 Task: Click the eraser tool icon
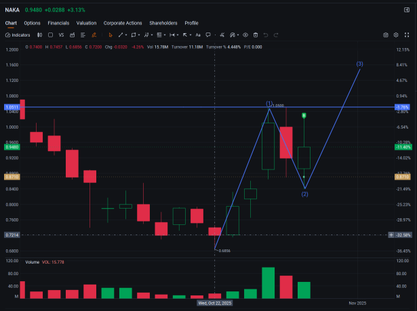pos(222,35)
